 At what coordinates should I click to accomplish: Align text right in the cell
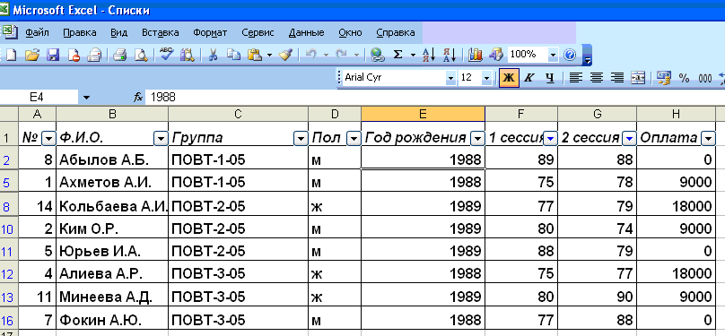pyautogui.click(x=616, y=78)
